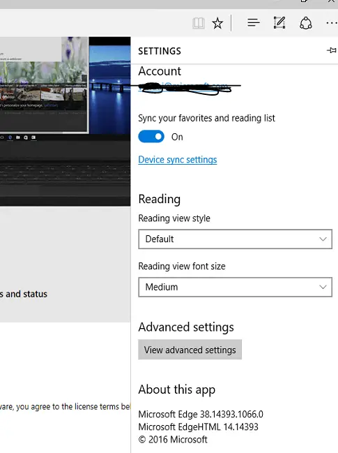This screenshot has width=338, height=453.
Task: Turn off sync favorites and reading list
Action: [151, 137]
